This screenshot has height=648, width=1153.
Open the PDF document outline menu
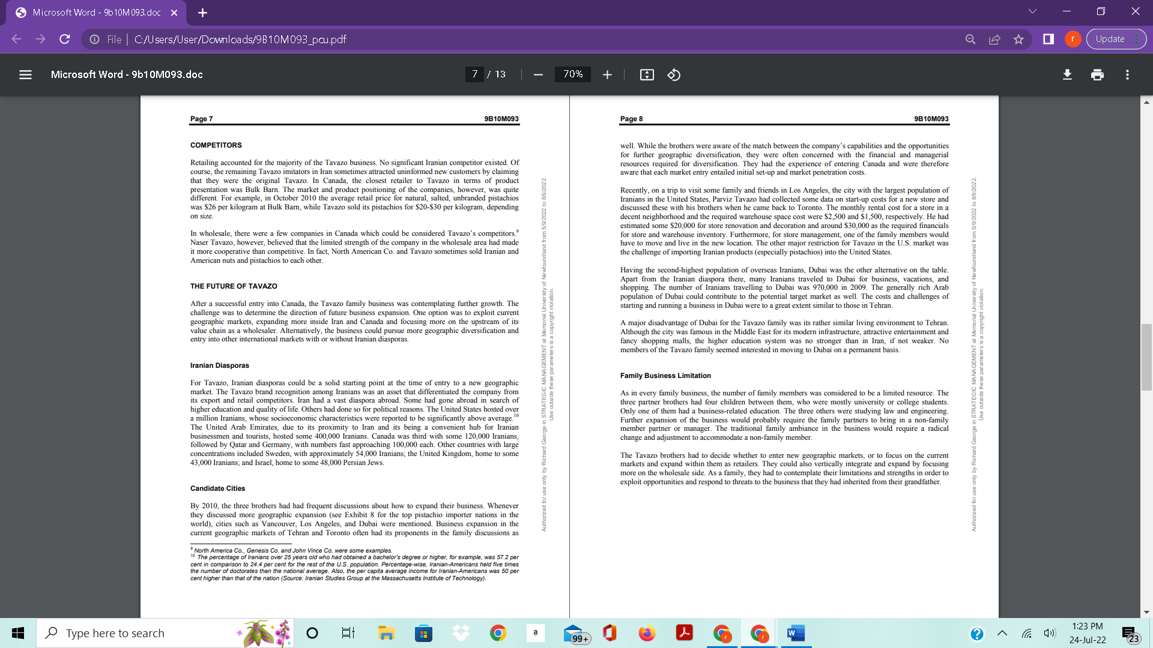pos(25,74)
